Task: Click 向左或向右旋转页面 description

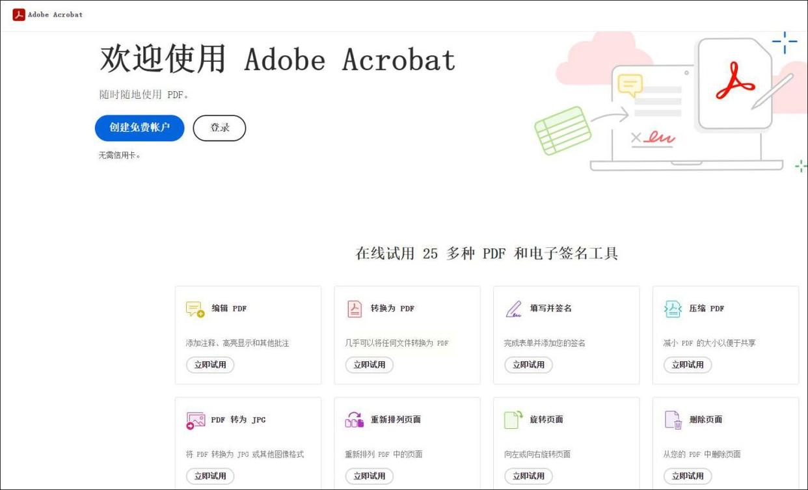Action: tap(537, 454)
